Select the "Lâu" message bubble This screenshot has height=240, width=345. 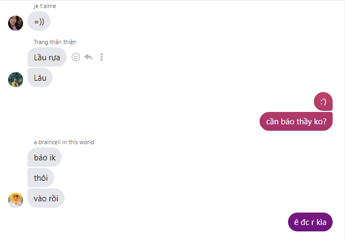click(40, 77)
